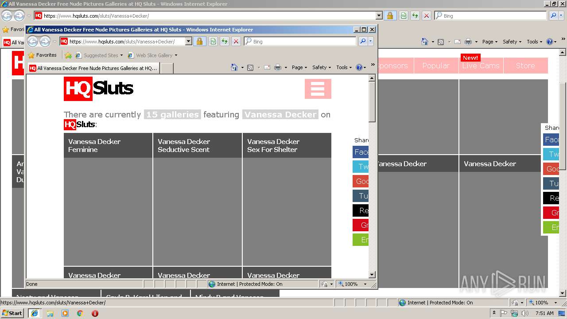
Task: Open Home icon in background window toolbar
Action: tap(425, 42)
